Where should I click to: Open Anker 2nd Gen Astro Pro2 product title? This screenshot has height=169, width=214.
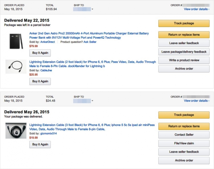pyautogui.click(x=89, y=35)
